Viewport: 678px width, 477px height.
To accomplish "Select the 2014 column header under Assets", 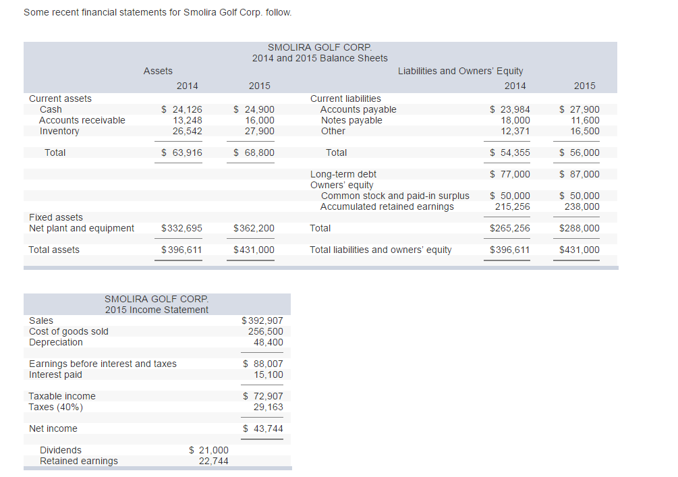I will [x=187, y=86].
